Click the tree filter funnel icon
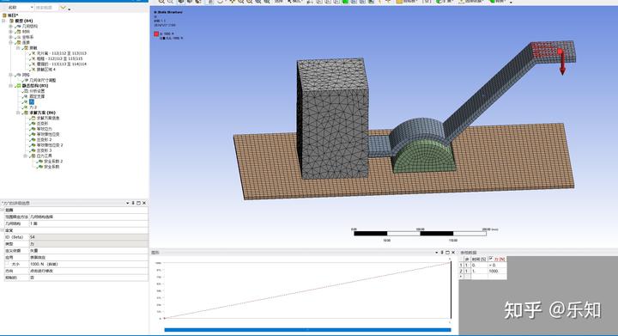 63,8
